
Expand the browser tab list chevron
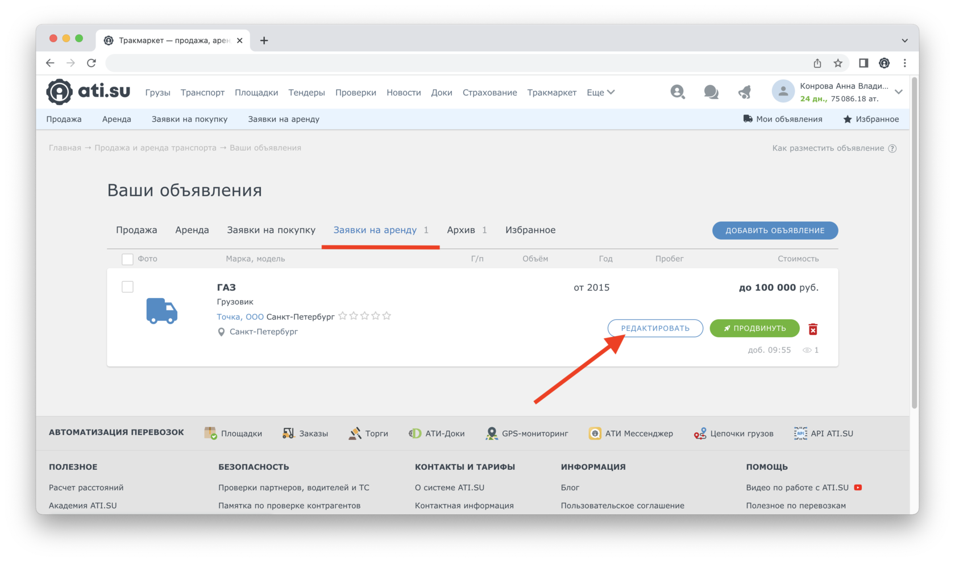click(x=904, y=40)
